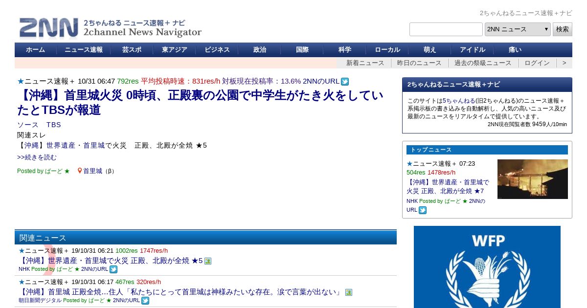Click the WFP advertisement banner
587x308 pixels.
[487, 267]
